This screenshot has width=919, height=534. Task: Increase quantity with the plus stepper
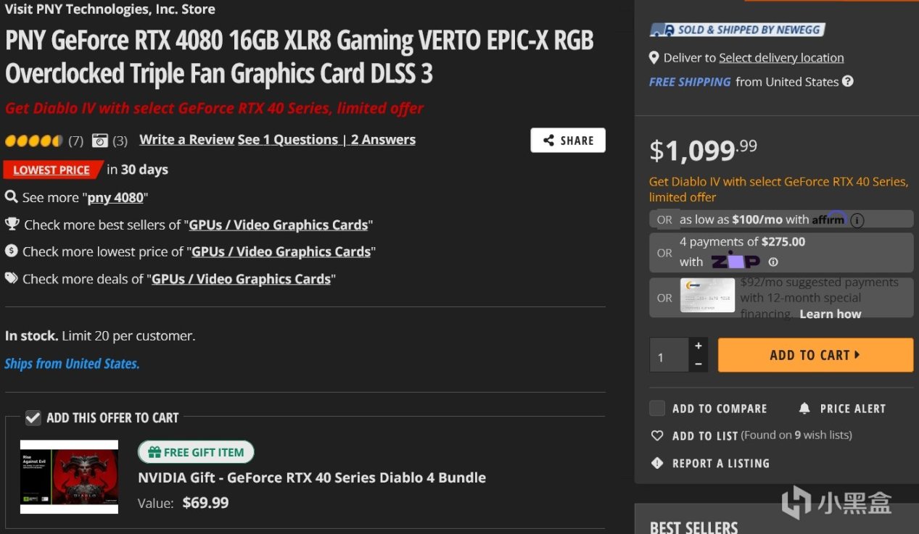pos(698,346)
